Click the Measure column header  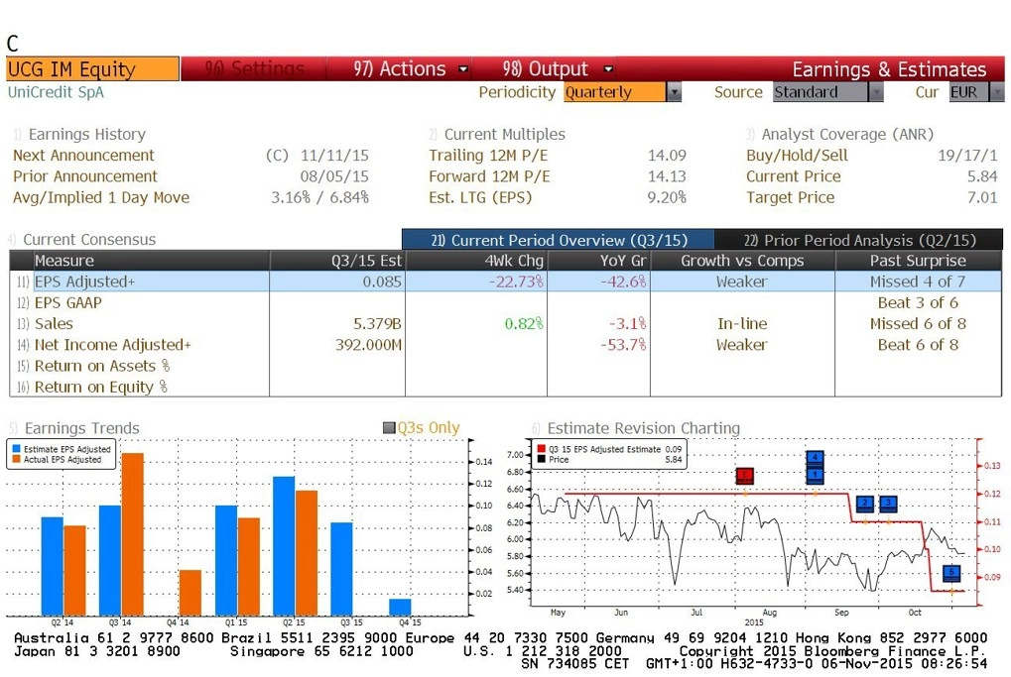(x=151, y=261)
